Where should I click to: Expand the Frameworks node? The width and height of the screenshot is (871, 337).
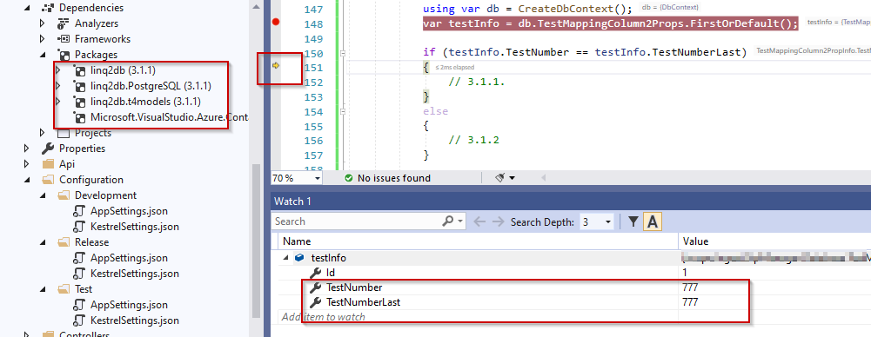[43, 39]
